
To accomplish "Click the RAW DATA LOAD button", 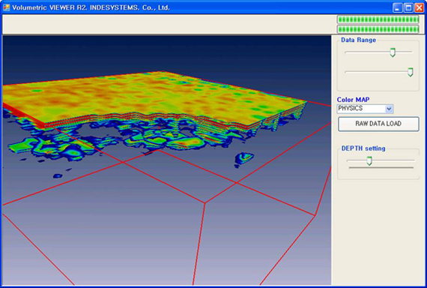I will 378,124.
